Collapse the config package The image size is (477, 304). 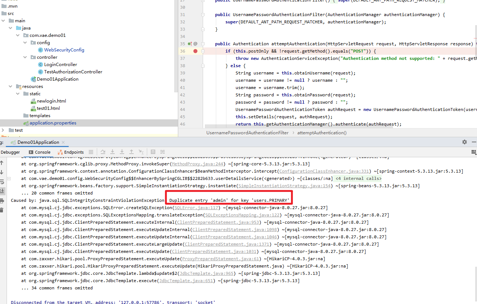pos(25,42)
